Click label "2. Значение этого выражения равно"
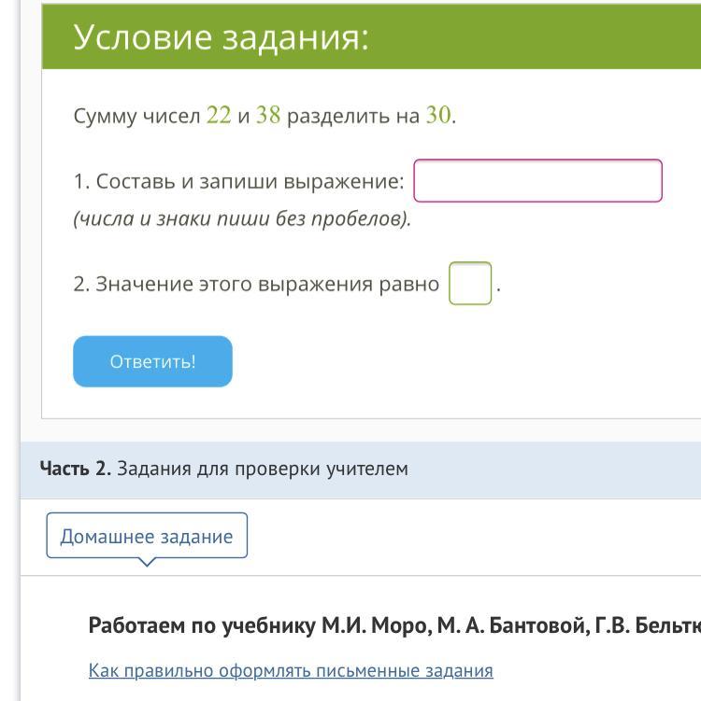Image resolution: width=701 pixels, height=701 pixels. click(256, 285)
